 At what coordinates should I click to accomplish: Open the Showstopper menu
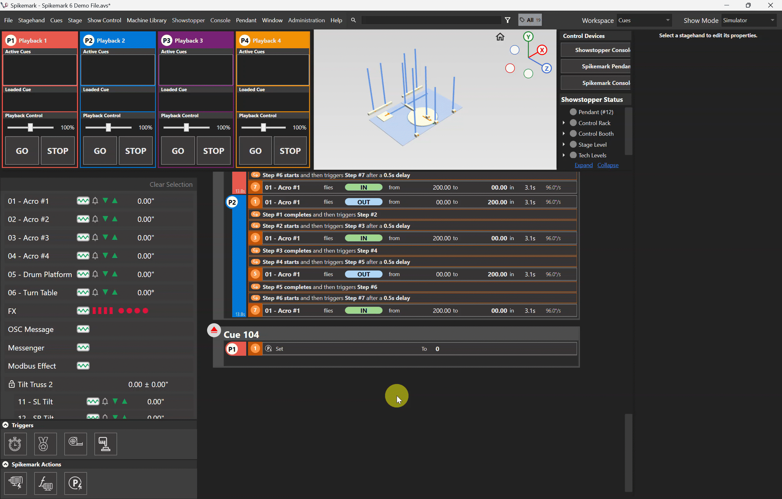click(188, 20)
